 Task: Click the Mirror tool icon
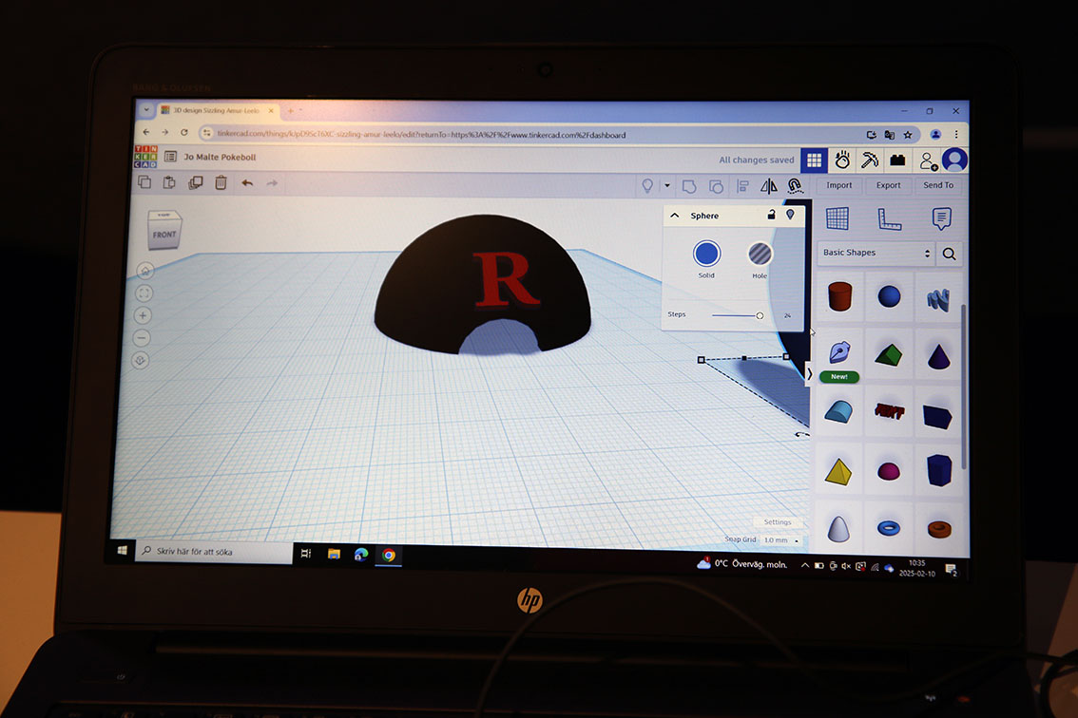769,186
